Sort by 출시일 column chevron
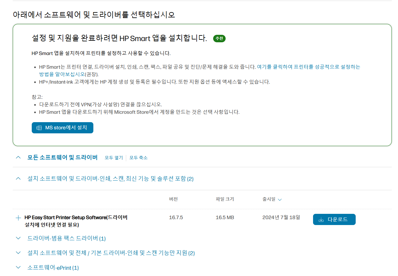Screen dimensions: 398x276 coord(279,200)
